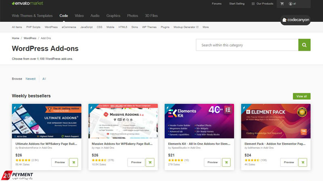The image size is (323, 181).
Task: Open eCommerce category
Action: point(69,27)
